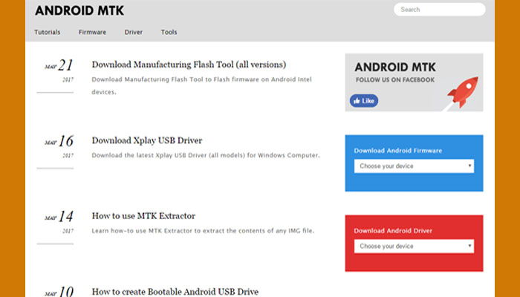This screenshot has width=520, height=297.
Task: Open the Download Android Firmware device dropdown
Action: [414, 166]
